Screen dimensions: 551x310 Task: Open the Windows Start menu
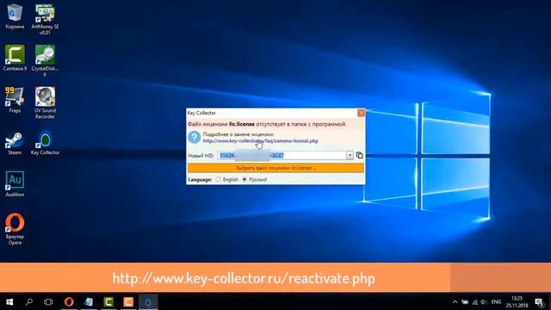[9, 301]
